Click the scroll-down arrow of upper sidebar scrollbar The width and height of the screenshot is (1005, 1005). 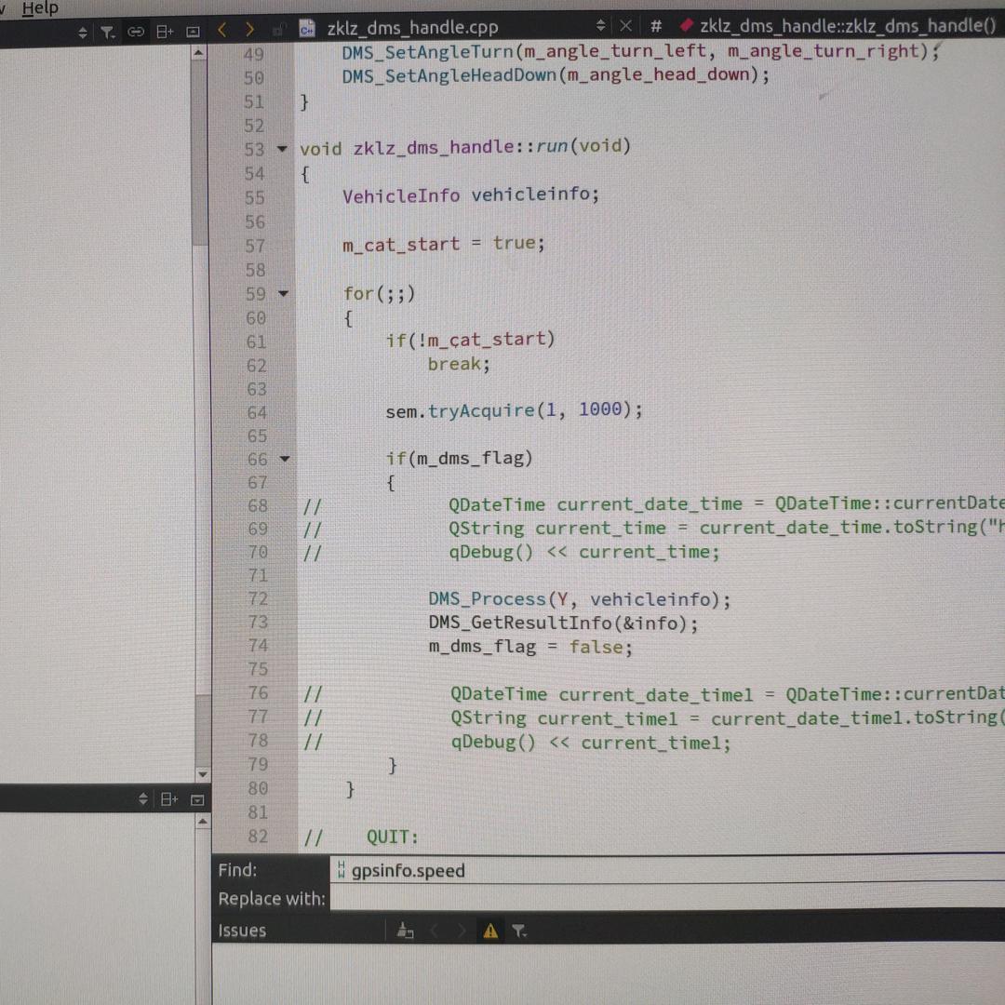click(x=202, y=774)
